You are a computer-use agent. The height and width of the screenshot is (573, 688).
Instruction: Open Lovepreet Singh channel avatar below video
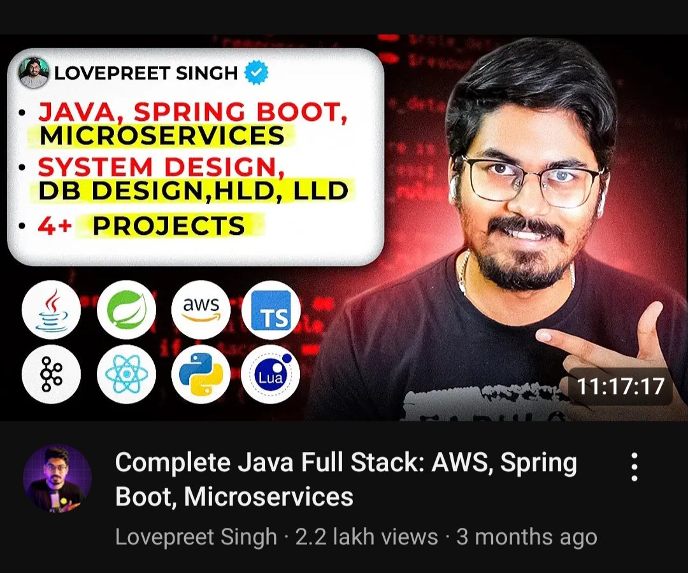pos(57,479)
